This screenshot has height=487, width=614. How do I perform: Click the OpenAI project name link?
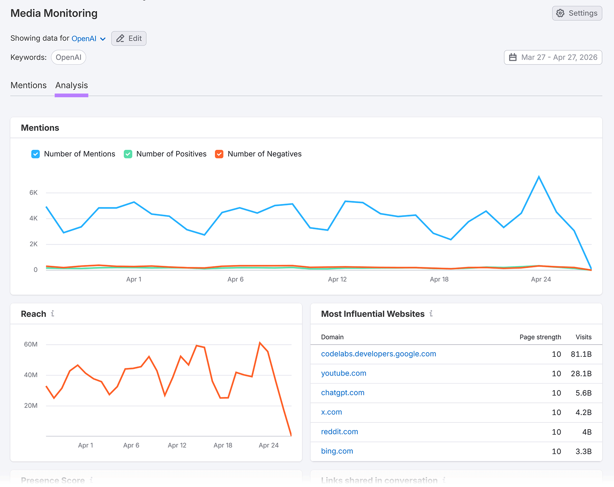tap(84, 38)
